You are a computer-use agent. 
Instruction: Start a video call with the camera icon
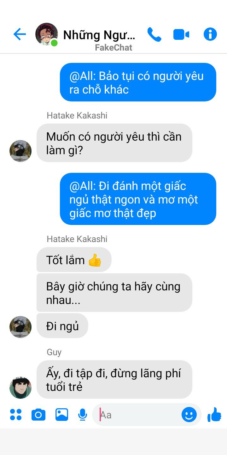[181, 34]
